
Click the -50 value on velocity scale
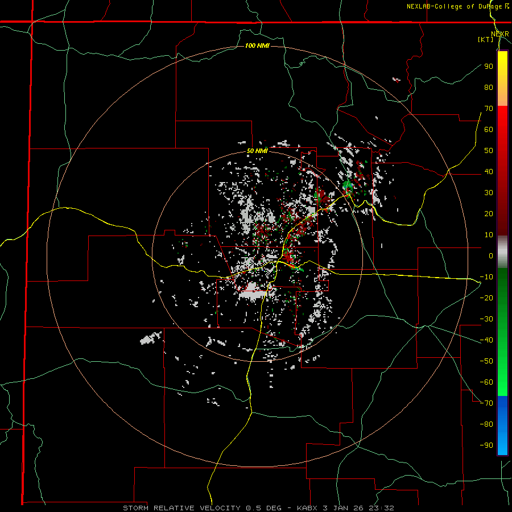click(x=486, y=361)
